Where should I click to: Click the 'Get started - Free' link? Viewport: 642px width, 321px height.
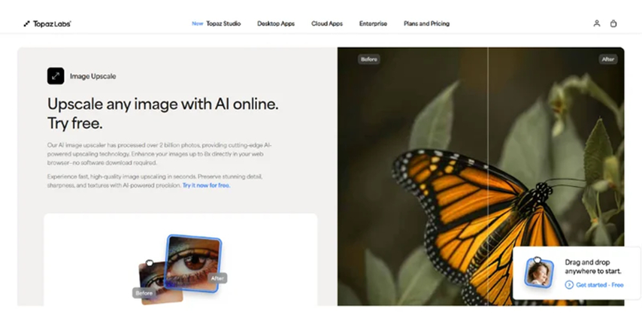(x=599, y=285)
